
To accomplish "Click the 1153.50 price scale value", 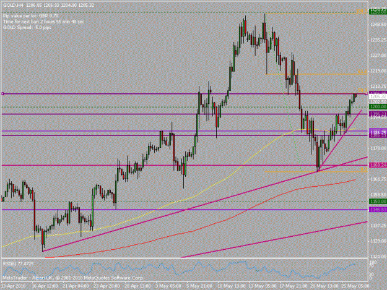I will 378,195.
